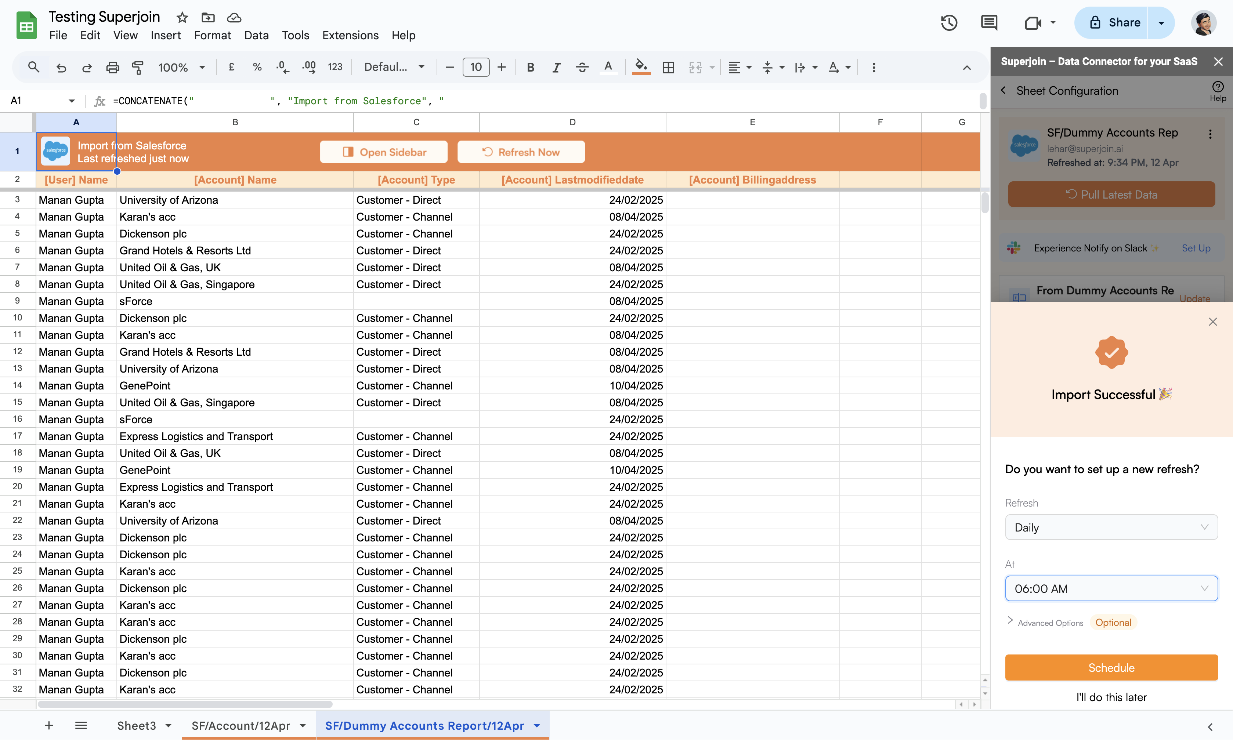This screenshot has width=1233, height=740.
Task: Toggle bold formatting
Action: [x=530, y=67]
